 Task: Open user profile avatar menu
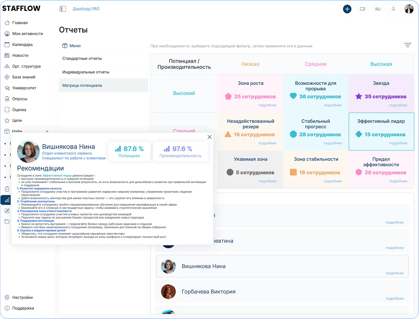point(409,9)
